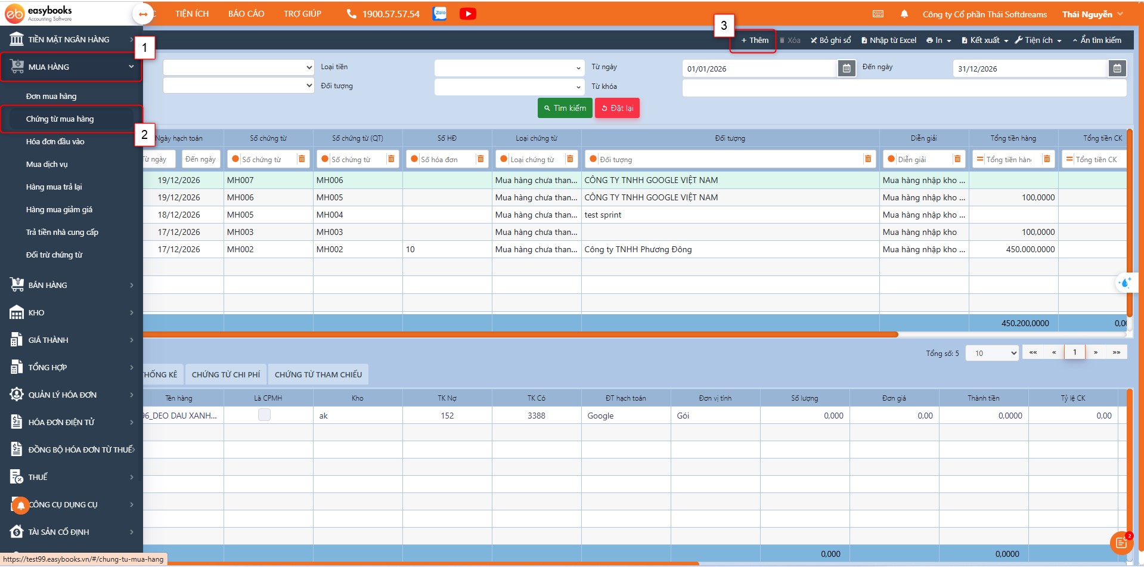Open the page size dropdown showing 10
Screen dimensions: 1144x567
coord(991,353)
